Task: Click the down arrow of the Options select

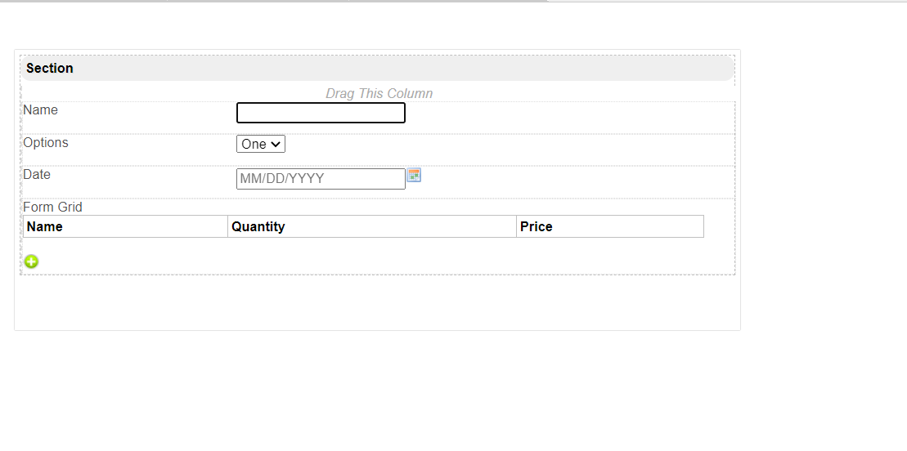Action: [x=276, y=145]
